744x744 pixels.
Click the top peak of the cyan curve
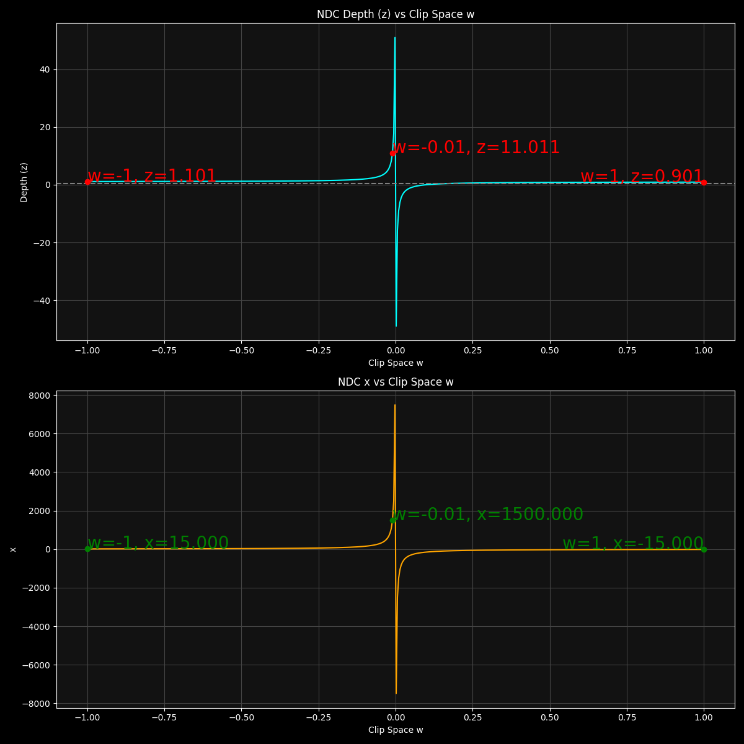pos(395,38)
